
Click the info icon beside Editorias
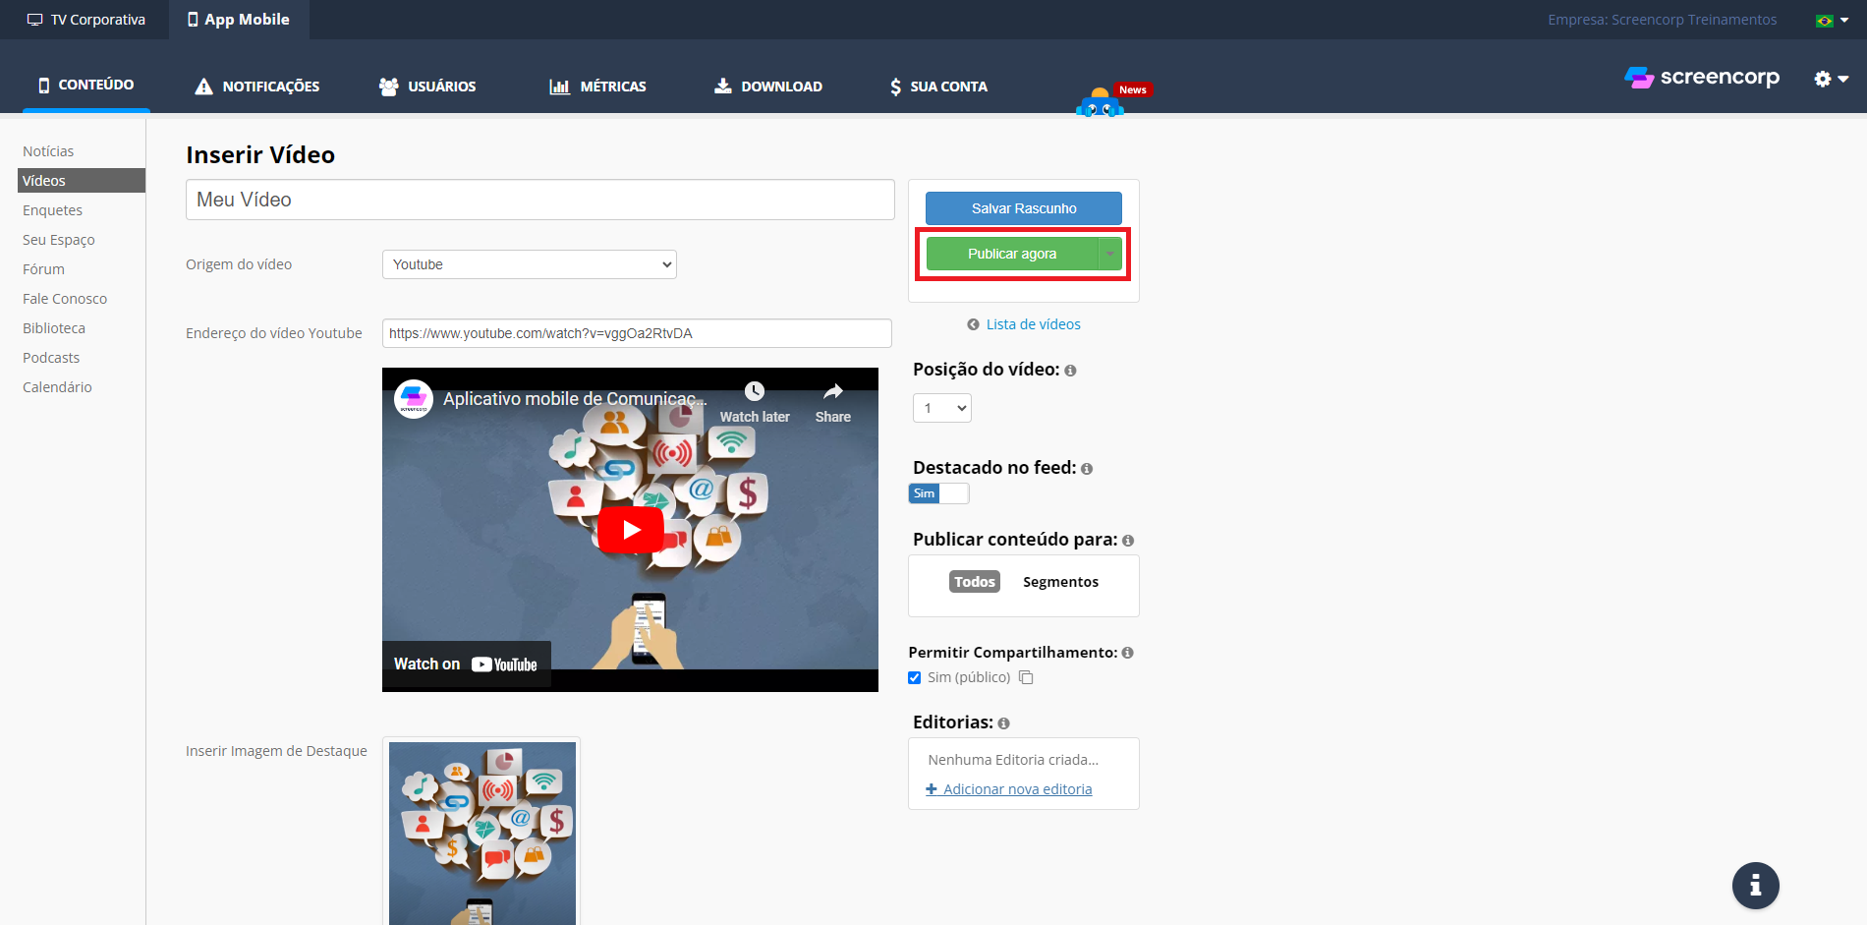(1003, 723)
